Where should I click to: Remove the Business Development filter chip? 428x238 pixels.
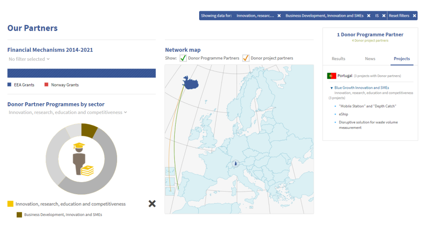pos(369,16)
